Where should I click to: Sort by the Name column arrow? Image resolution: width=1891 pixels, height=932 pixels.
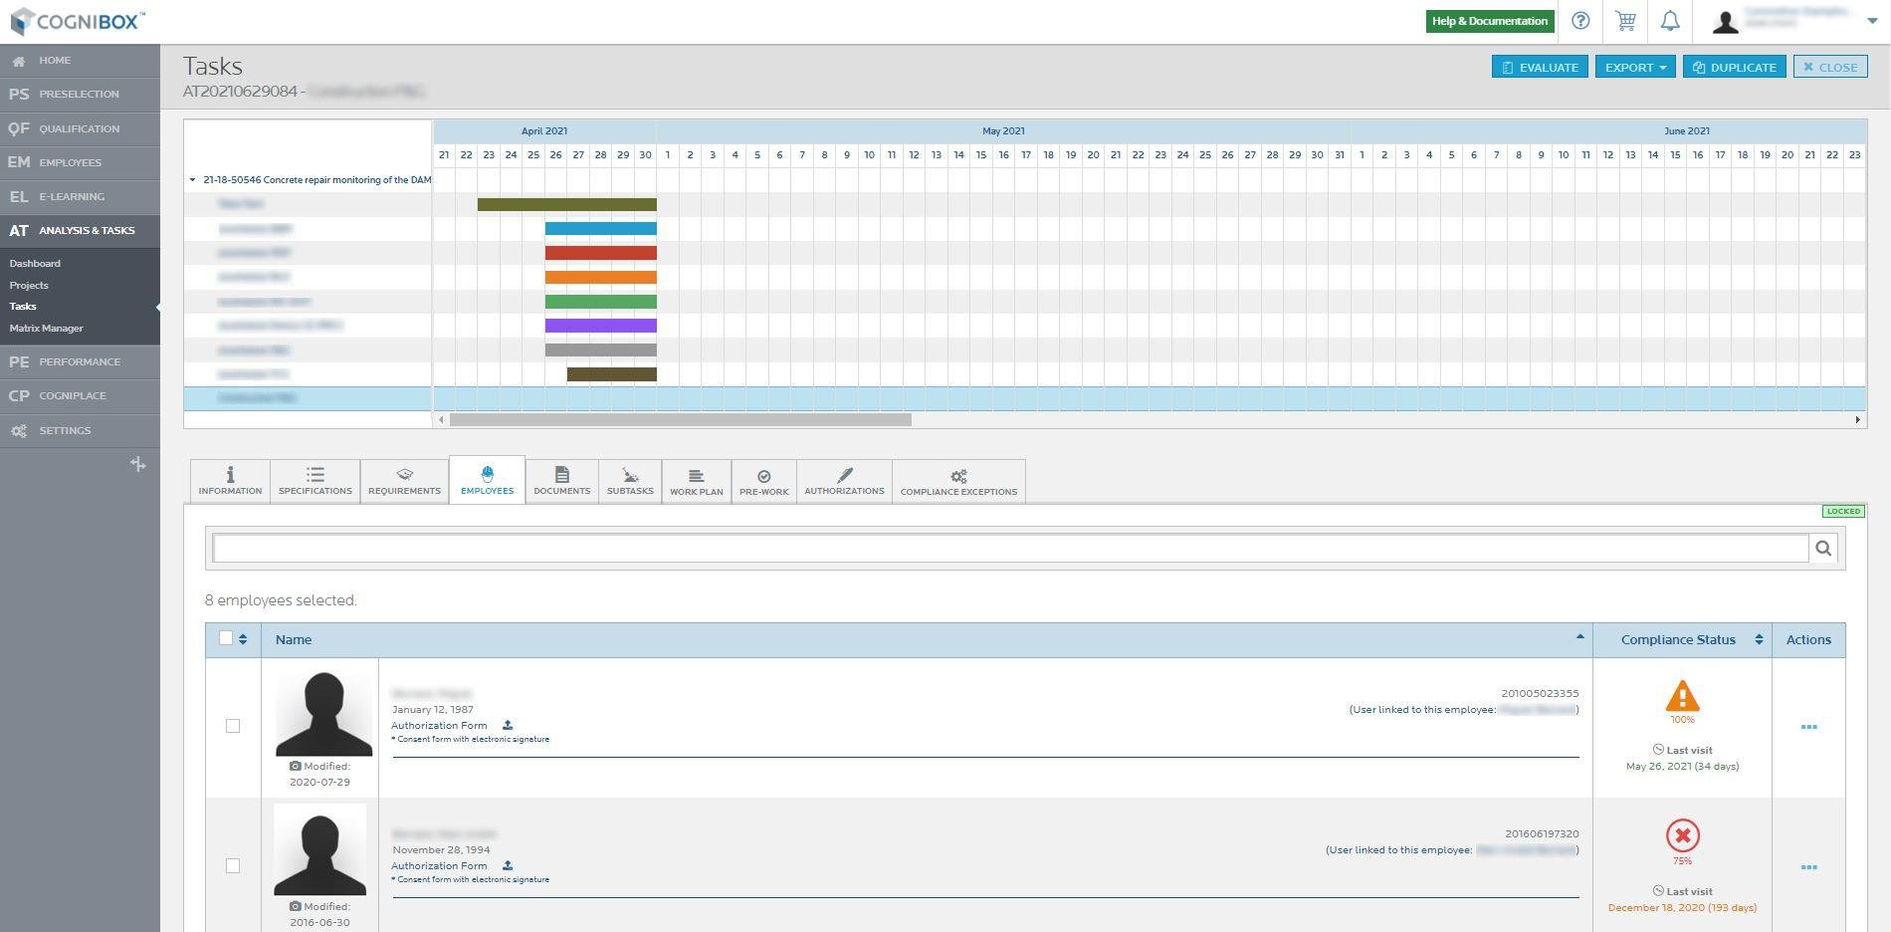[x=1579, y=637]
